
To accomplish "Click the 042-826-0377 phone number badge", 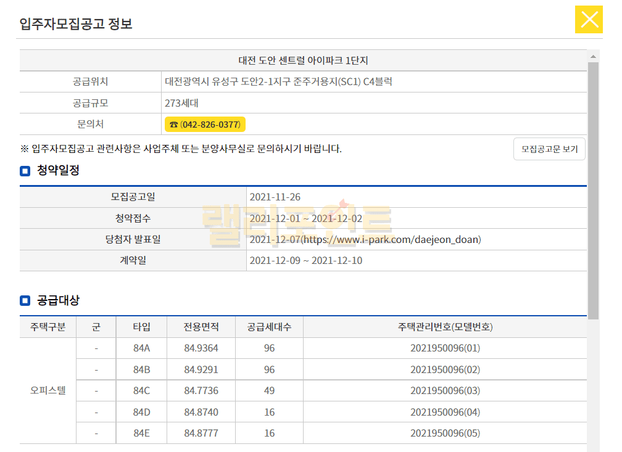I will [205, 125].
